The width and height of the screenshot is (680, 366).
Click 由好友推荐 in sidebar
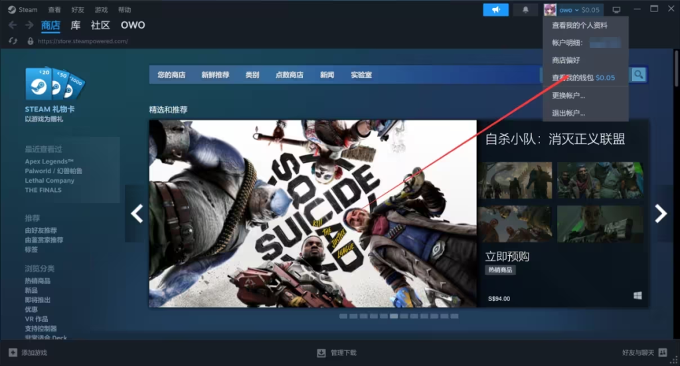coord(41,230)
